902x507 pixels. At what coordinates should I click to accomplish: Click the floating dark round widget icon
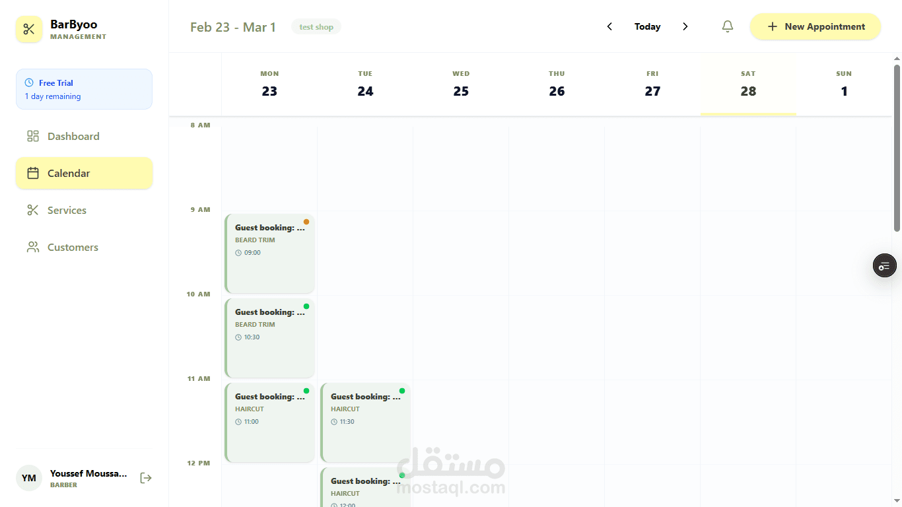click(885, 265)
